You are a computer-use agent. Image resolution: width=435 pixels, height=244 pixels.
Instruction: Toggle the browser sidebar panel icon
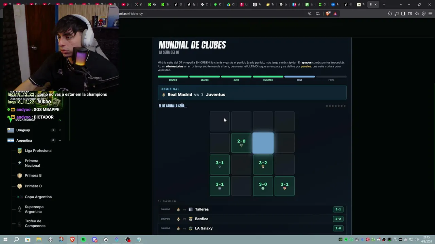pyautogui.click(x=403, y=14)
